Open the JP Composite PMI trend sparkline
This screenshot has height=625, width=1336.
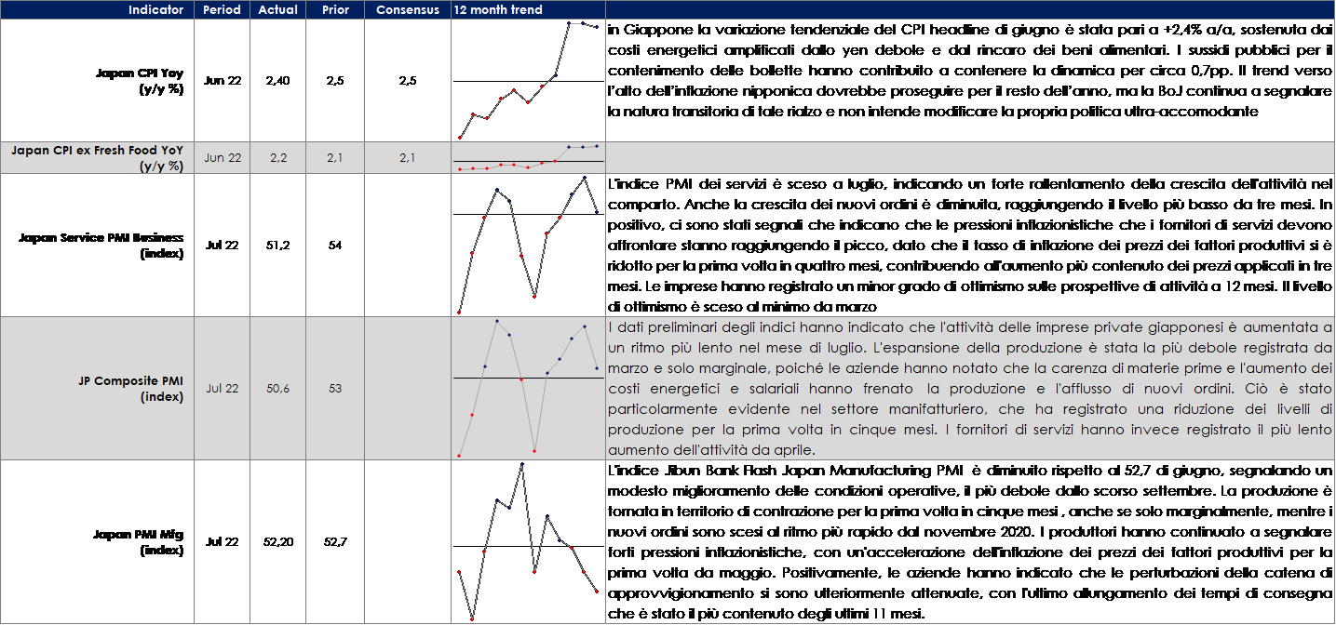528,389
